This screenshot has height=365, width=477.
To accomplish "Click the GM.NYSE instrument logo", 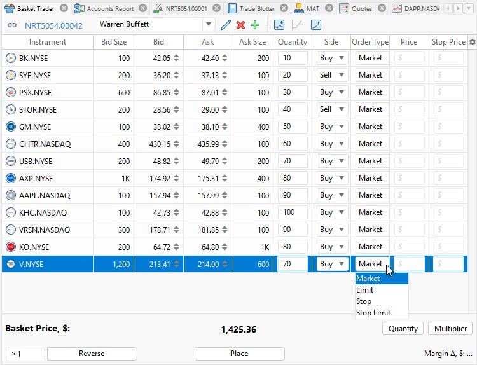I will pos(11,127).
